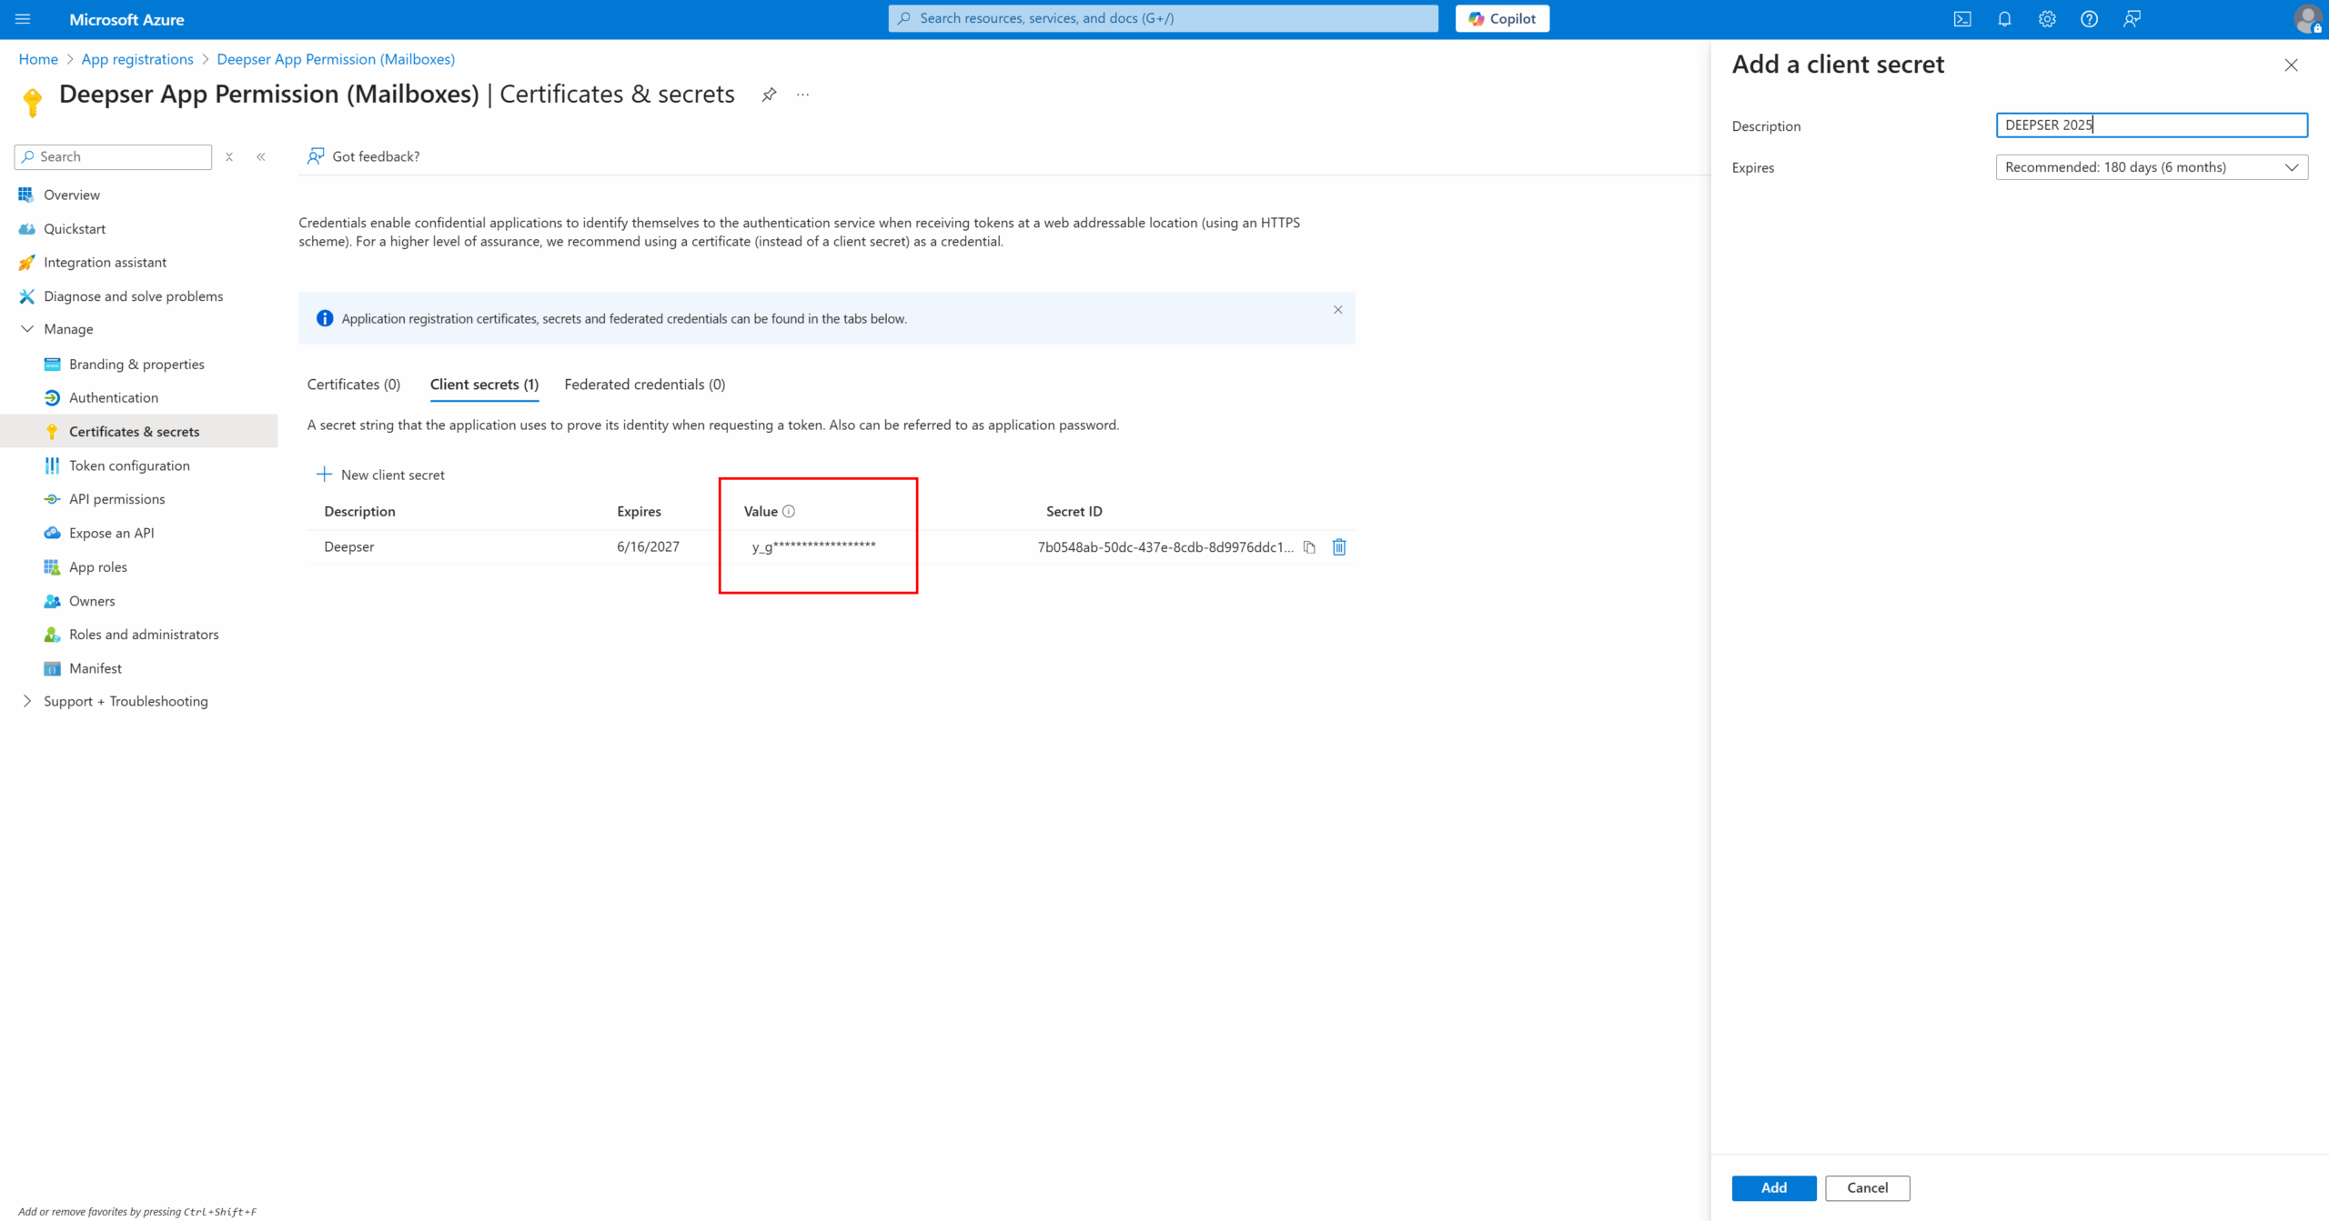Open API permissions

pos(117,499)
